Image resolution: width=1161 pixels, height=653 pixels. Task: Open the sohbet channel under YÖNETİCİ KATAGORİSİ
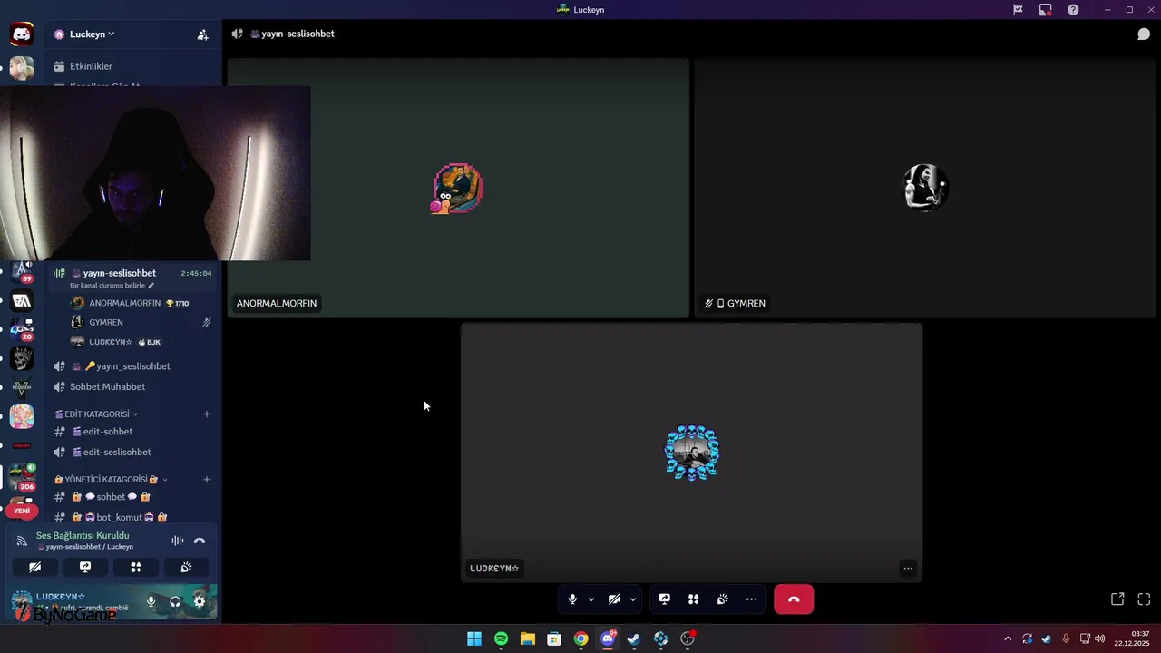(x=132, y=497)
